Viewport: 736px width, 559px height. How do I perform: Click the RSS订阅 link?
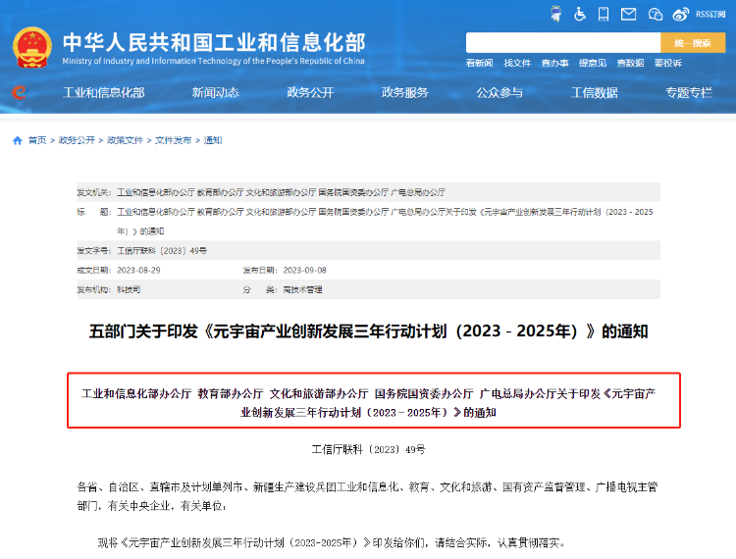710,15
